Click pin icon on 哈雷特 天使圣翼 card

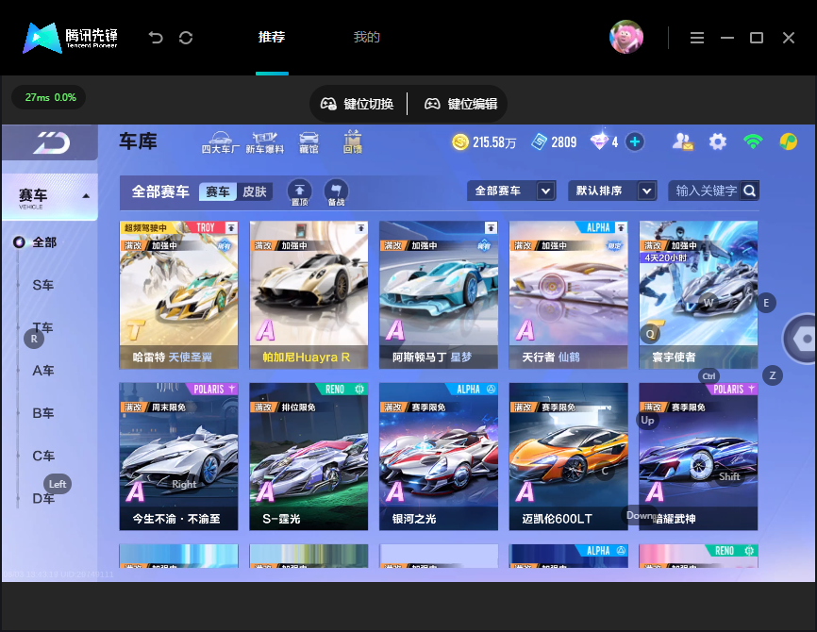(231, 227)
